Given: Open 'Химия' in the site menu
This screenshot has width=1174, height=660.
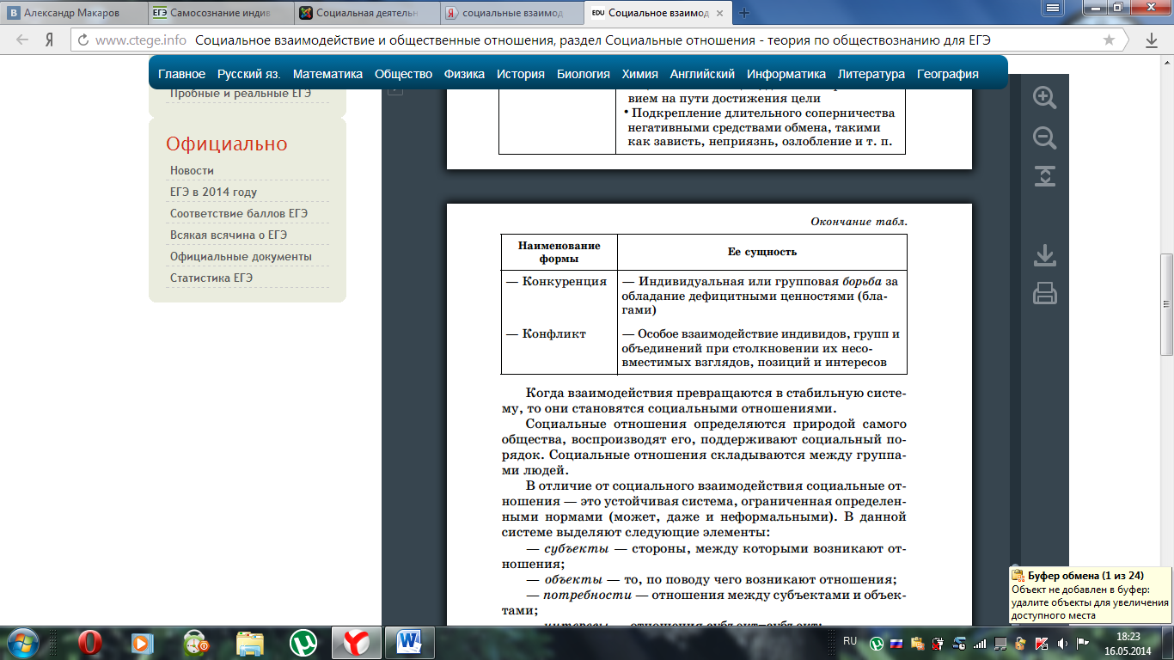Looking at the screenshot, I should pos(640,74).
